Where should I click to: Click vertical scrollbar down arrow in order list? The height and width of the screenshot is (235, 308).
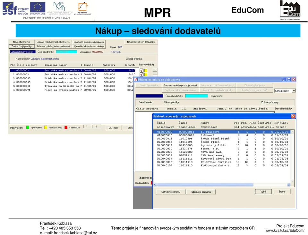point(293,181)
